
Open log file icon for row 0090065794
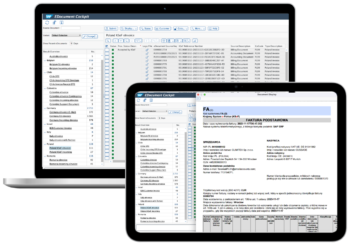tap(147, 75)
